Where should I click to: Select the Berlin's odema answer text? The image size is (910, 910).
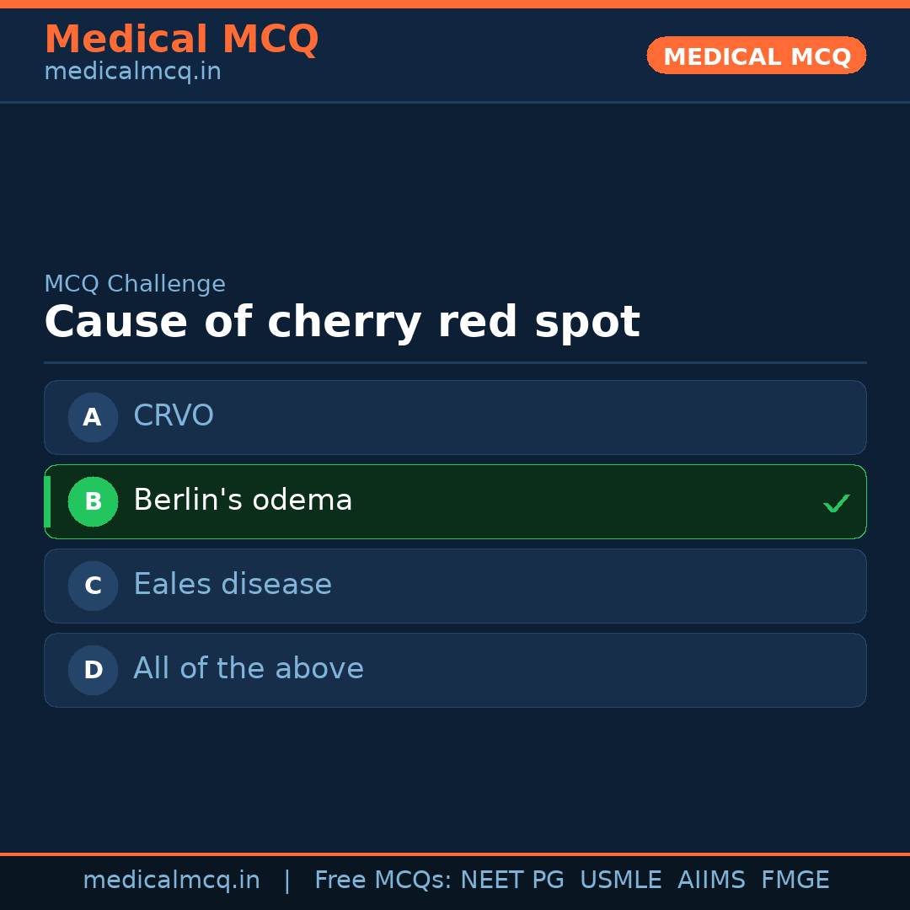[243, 500]
